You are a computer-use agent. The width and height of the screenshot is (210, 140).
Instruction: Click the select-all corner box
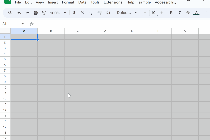5,30
